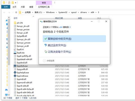
Task: Select fppmon8-x64.dll file icon
Action: pyautogui.click(x=15, y=83)
